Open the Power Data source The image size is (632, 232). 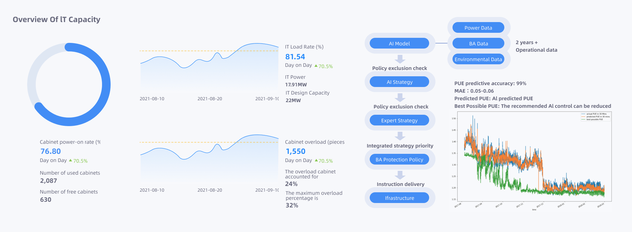tap(478, 28)
